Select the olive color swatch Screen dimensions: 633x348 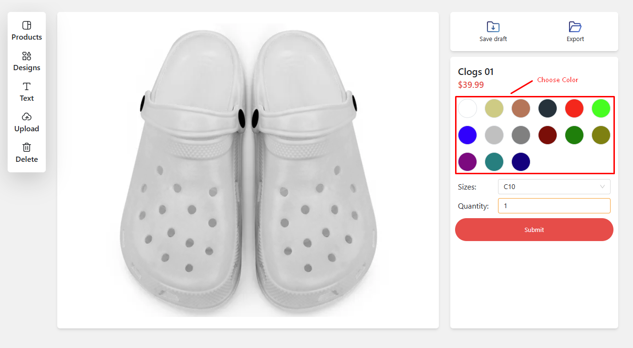[x=601, y=135]
